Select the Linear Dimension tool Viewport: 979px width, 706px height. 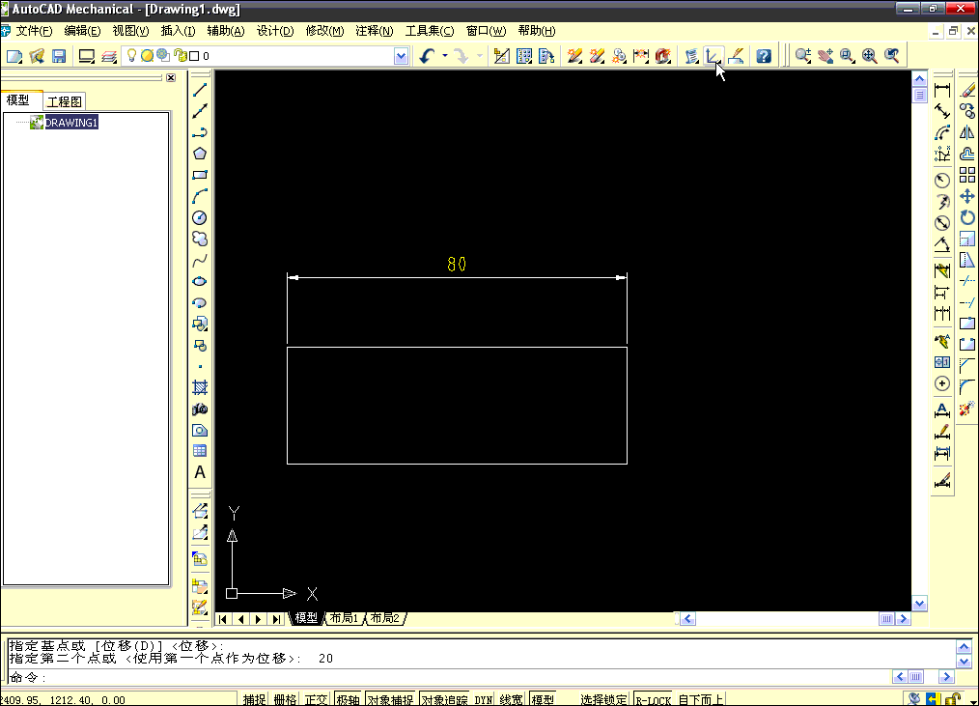(x=942, y=91)
